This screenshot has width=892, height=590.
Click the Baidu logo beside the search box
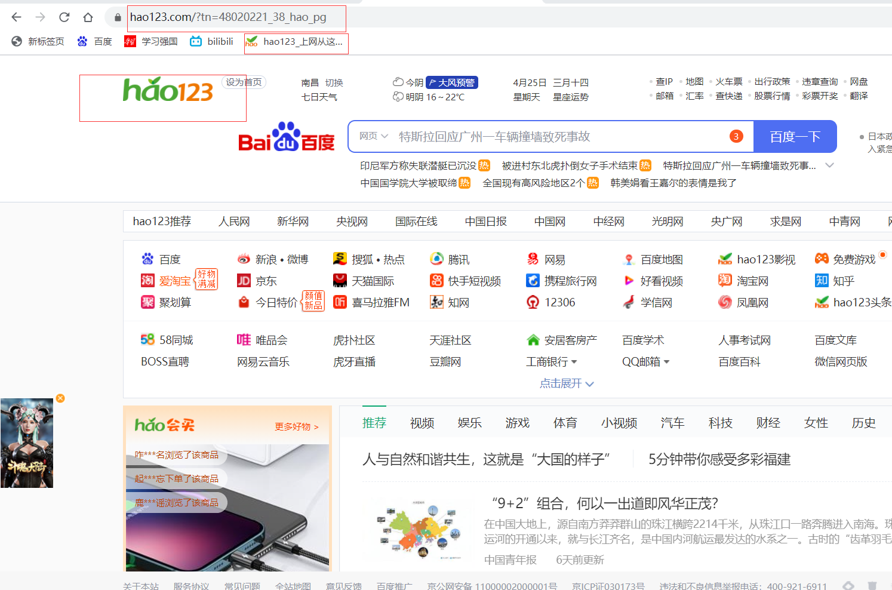click(x=287, y=137)
